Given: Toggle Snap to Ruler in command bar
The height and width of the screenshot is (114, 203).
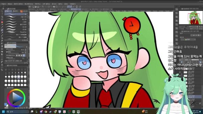Looking at the screenshot, I should click(69, 7).
